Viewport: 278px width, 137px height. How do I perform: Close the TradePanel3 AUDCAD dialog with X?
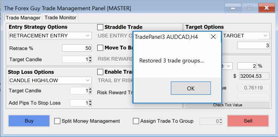[213, 37]
